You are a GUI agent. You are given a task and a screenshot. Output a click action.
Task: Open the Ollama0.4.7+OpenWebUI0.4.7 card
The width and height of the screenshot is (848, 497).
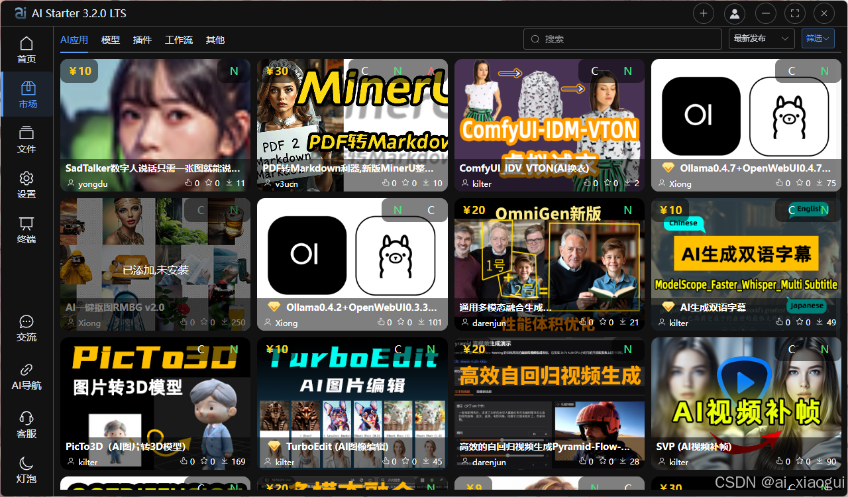746,125
